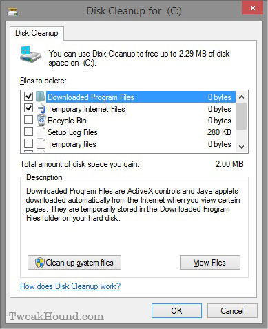
Task: Check the Recycle Bin checkbox
Action: point(28,120)
